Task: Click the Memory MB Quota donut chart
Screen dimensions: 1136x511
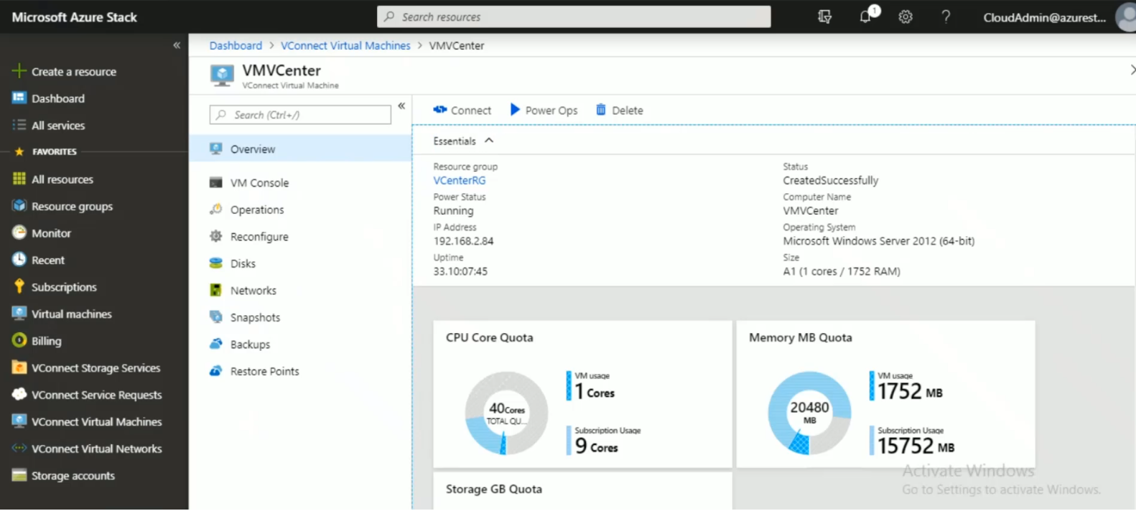Action: tap(809, 413)
